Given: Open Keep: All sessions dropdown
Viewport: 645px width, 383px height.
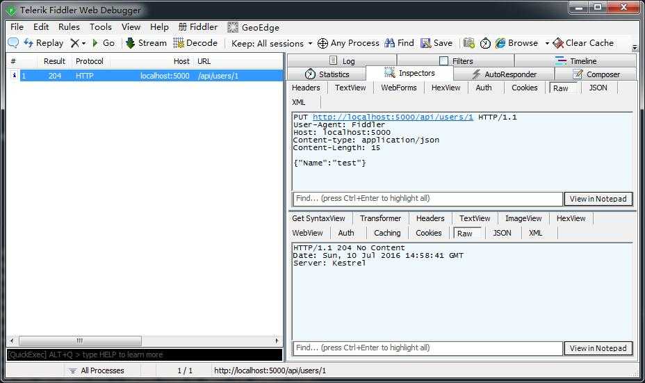Looking at the screenshot, I should pos(272,43).
